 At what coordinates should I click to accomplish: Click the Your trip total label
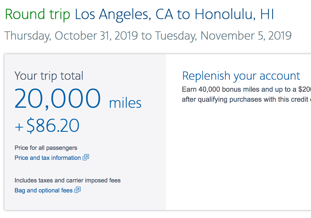(49, 76)
